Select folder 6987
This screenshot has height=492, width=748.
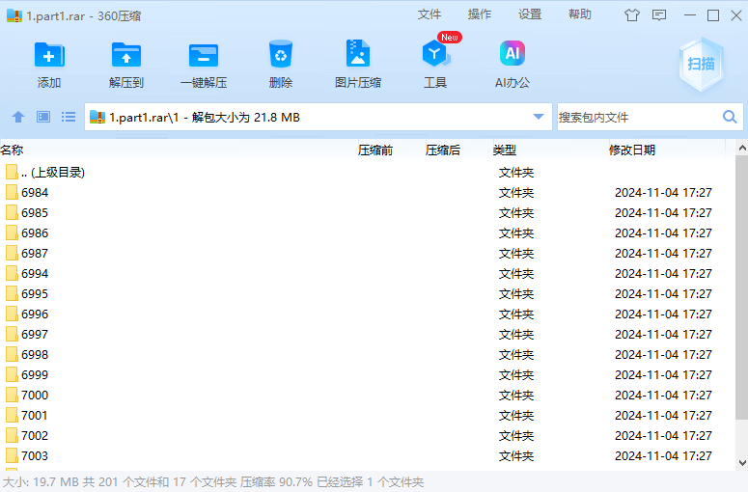coord(368,253)
